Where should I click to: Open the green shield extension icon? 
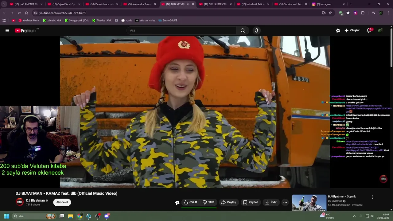(x=340, y=13)
